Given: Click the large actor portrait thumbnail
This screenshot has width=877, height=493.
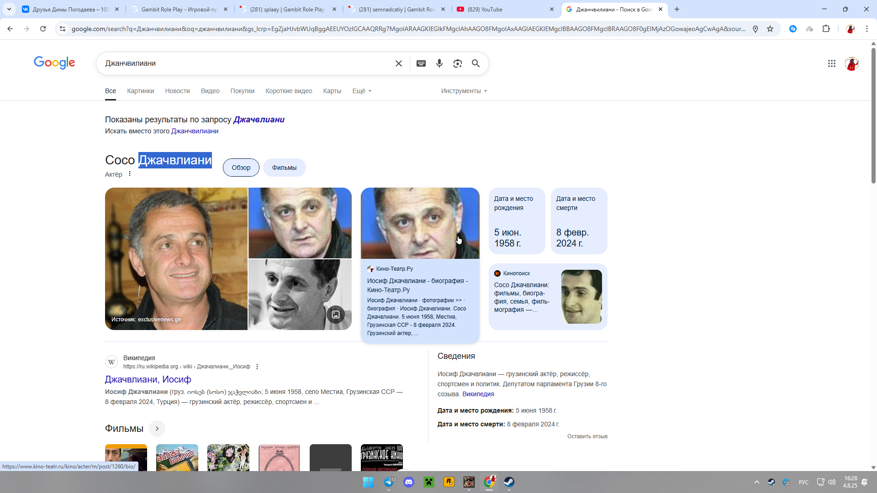Looking at the screenshot, I should click(176, 258).
